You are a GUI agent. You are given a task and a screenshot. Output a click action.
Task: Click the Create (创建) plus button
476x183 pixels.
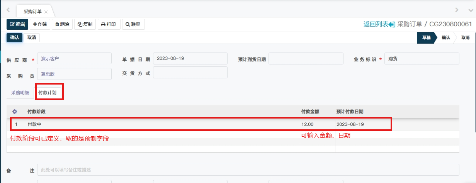tap(40, 24)
